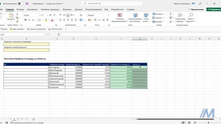The width and height of the screenshot is (221, 124).
Task: Click the horizontal scrollbar at bottom
Action: [x=175, y=119]
